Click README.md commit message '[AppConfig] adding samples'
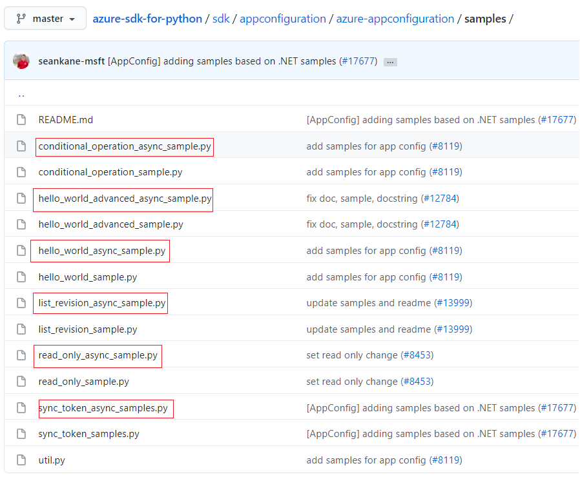 tap(420, 120)
